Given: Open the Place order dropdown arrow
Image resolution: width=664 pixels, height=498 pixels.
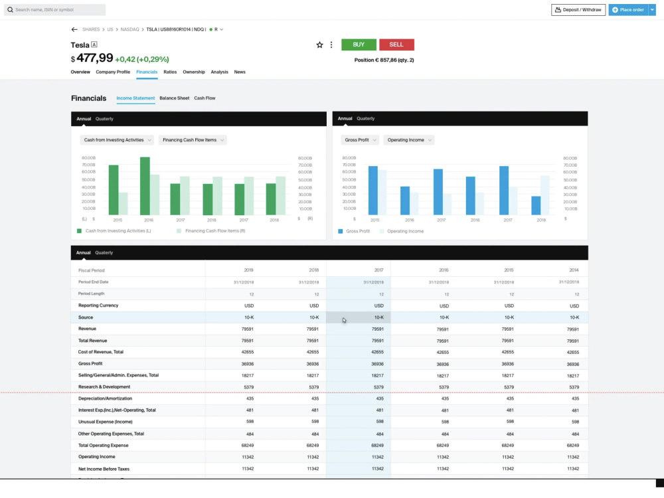Looking at the screenshot, I should (652, 10).
